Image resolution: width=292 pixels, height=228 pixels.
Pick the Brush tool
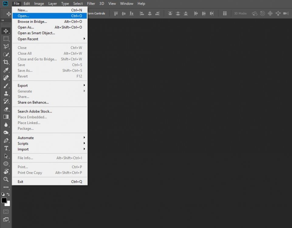point(6,86)
